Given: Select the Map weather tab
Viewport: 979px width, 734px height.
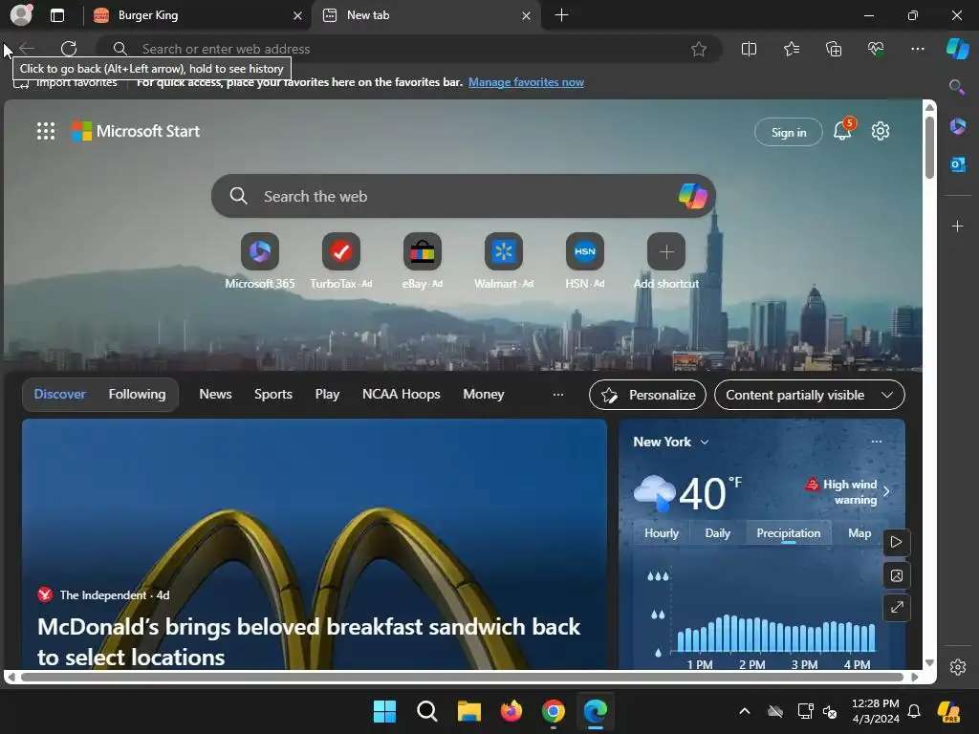Looking at the screenshot, I should (x=859, y=533).
